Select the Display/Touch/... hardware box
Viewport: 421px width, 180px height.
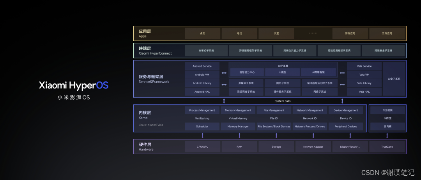pos(350,147)
